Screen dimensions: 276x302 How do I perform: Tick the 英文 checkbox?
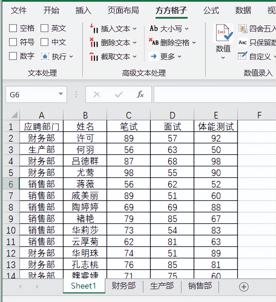(44, 28)
